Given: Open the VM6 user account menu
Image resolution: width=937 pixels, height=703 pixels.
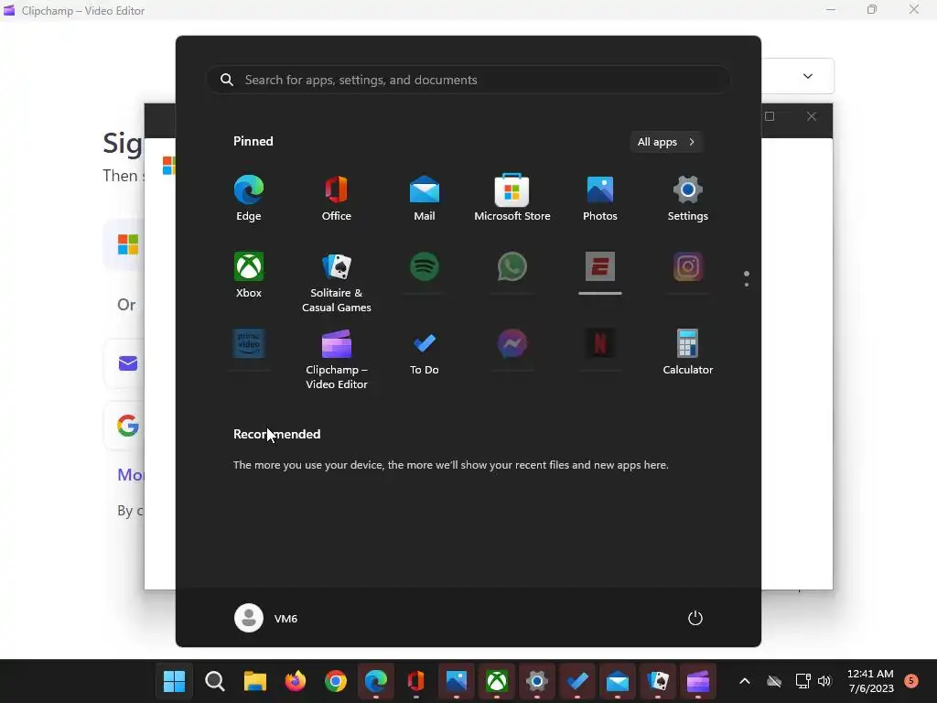Looking at the screenshot, I should tap(266, 618).
